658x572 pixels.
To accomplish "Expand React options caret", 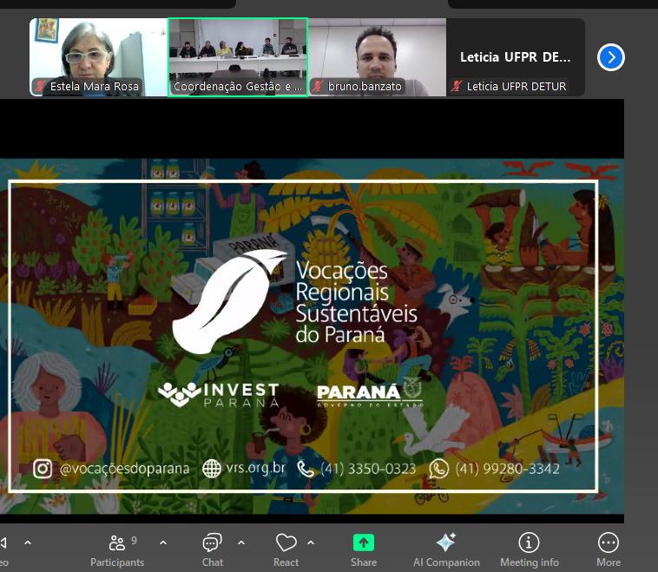I will point(311,542).
